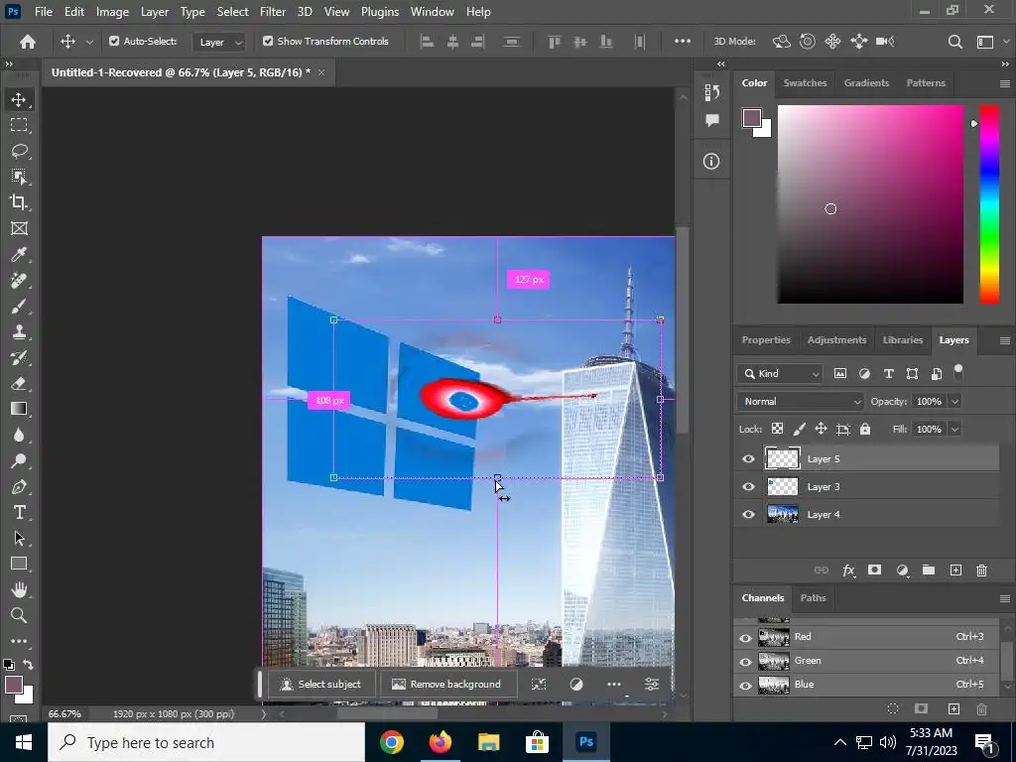1016x762 pixels.
Task: Select the Crop tool
Action: [19, 202]
